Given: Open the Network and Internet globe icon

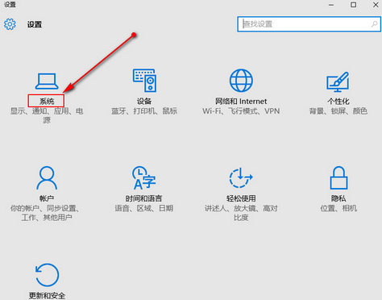Looking at the screenshot, I should (x=241, y=81).
